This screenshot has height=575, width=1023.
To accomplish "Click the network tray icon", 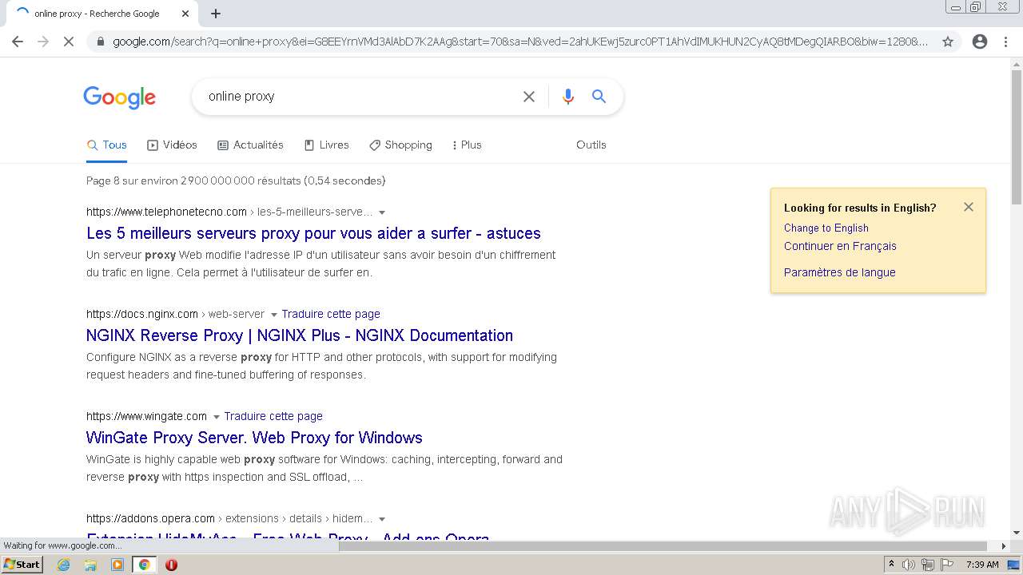I will tap(928, 565).
